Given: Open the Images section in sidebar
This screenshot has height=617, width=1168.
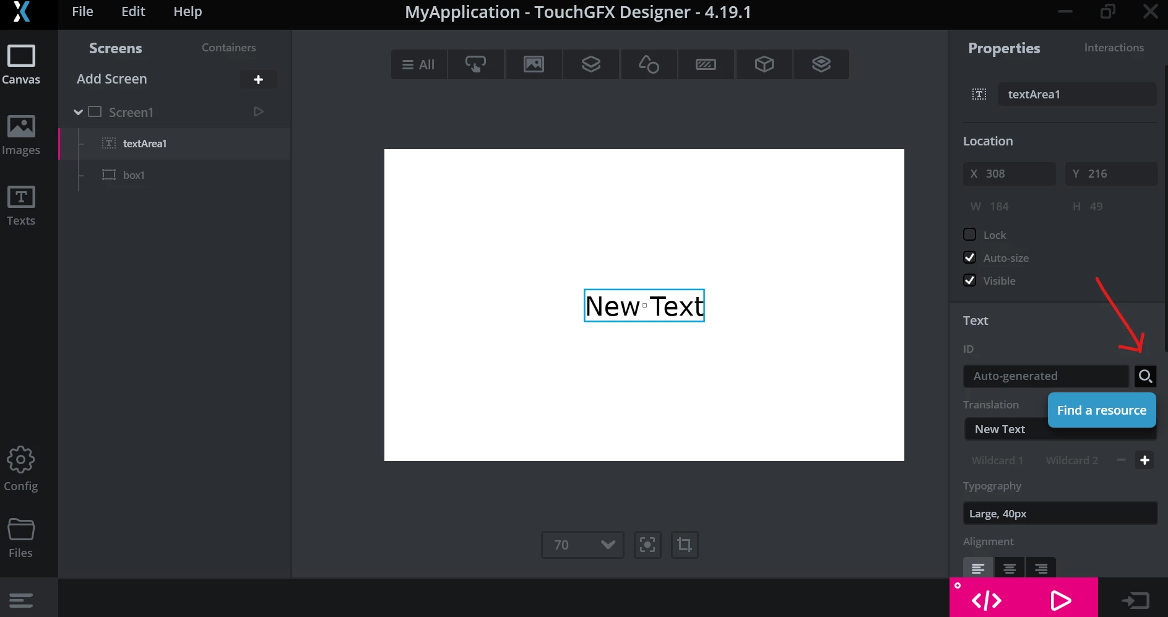Looking at the screenshot, I should click(x=21, y=136).
